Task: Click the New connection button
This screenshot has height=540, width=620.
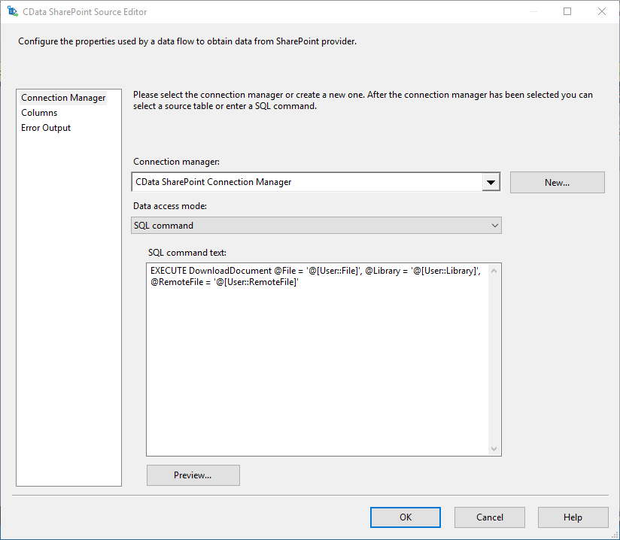Action: click(557, 182)
